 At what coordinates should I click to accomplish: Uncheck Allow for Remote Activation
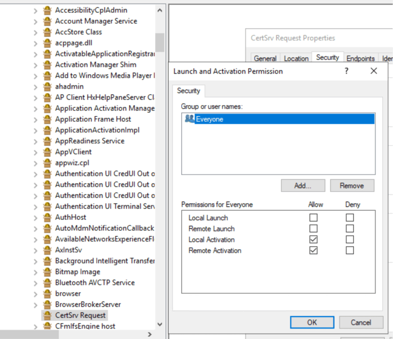(x=313, y=250)
